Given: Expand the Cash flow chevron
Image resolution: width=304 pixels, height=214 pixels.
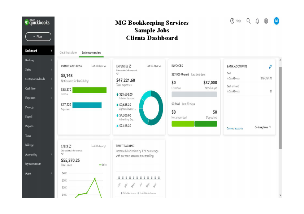Looking at the screenshot, I should 51,88.
